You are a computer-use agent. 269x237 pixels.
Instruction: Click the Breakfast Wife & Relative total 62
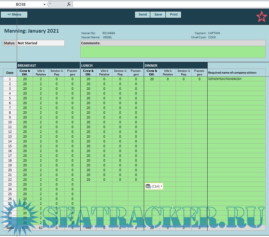point(41,228)
